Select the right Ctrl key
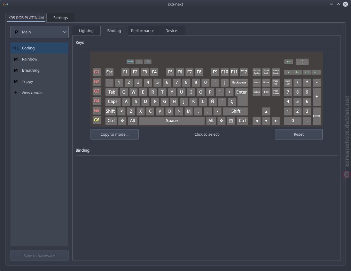The width and height of the screenshot is (351, 271). [242, 121]
